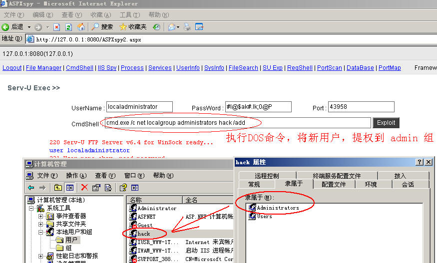Click the UserName input field

[139, 107]
